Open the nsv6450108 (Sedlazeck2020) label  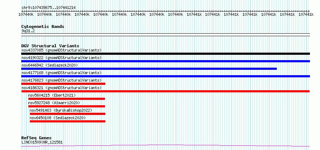(58, 118)
